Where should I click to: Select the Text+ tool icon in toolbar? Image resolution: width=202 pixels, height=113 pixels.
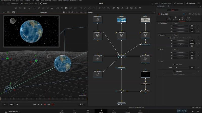point(24,8)
